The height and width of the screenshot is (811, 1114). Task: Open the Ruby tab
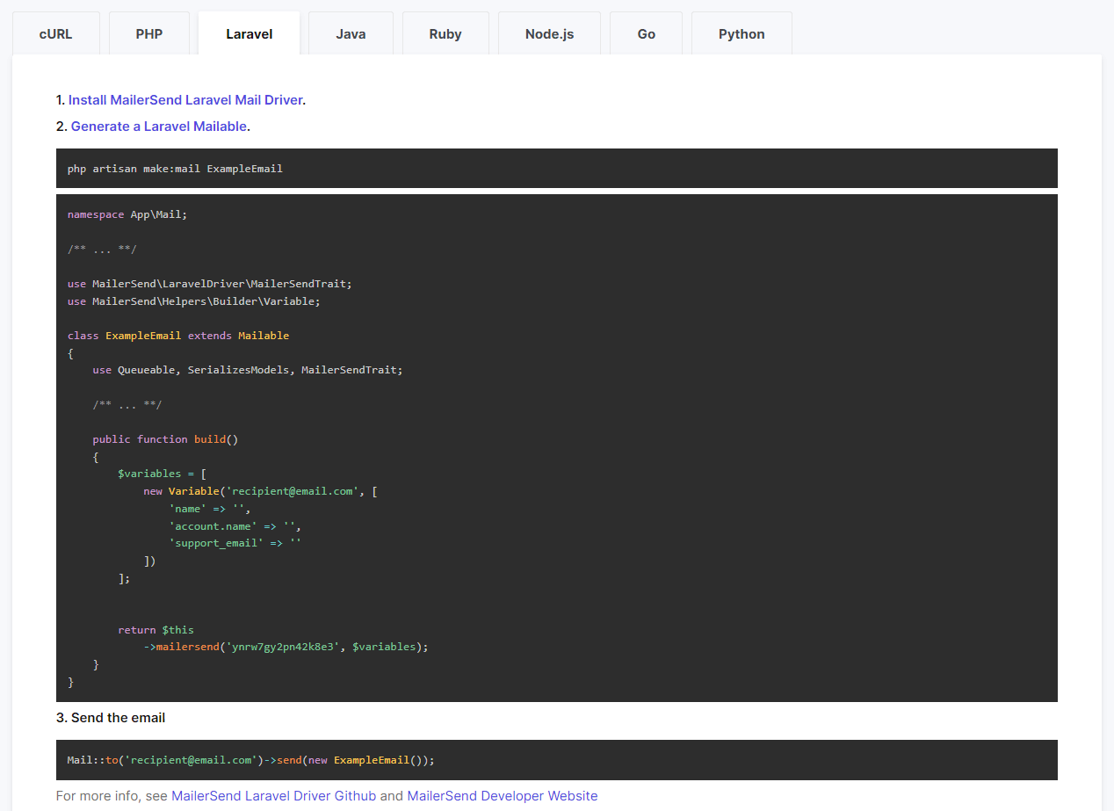445,34
